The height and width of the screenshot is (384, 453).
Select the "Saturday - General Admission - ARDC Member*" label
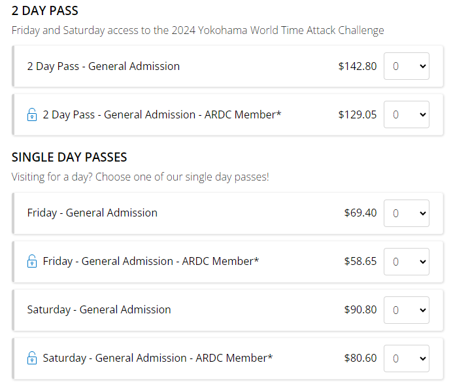coord(158,358)
